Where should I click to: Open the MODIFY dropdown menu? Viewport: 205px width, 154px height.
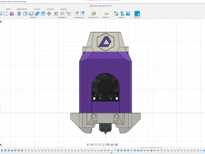click(34, 17)
